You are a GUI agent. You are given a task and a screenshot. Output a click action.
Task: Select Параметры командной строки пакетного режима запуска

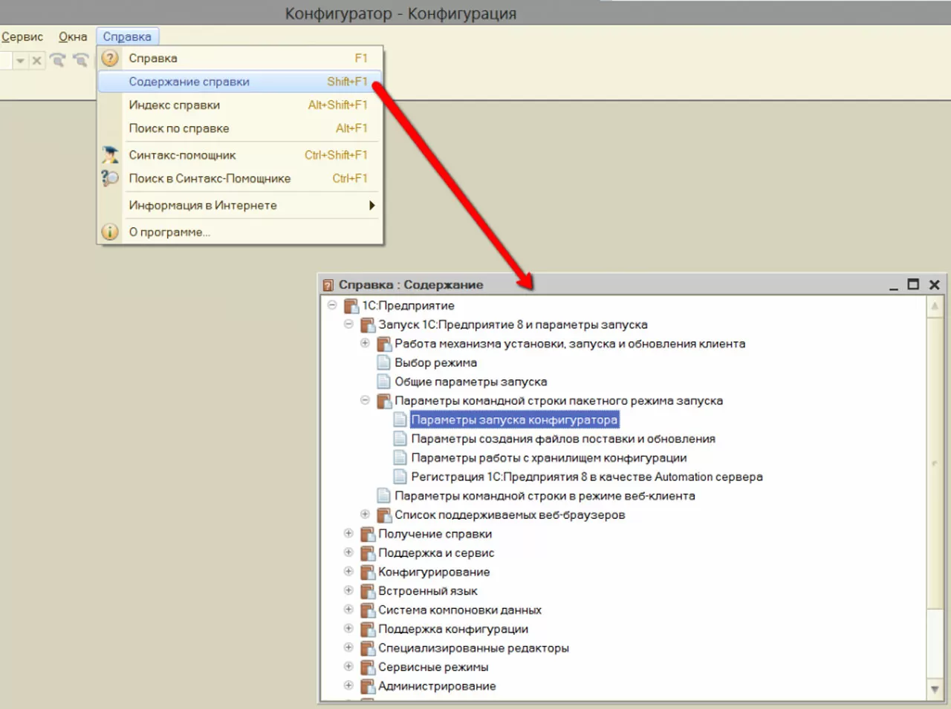pyautogui.click(x=559, y=401)
